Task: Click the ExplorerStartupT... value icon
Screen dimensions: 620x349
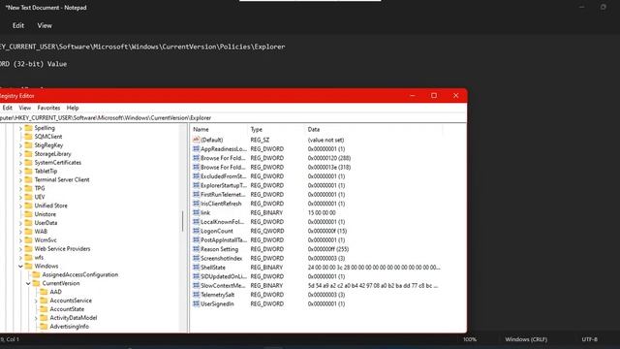Action: 196,185
